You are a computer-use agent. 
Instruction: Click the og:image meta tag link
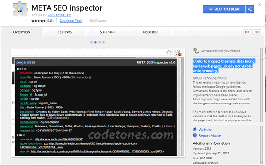pyautogui.click(x=25, y=86)
